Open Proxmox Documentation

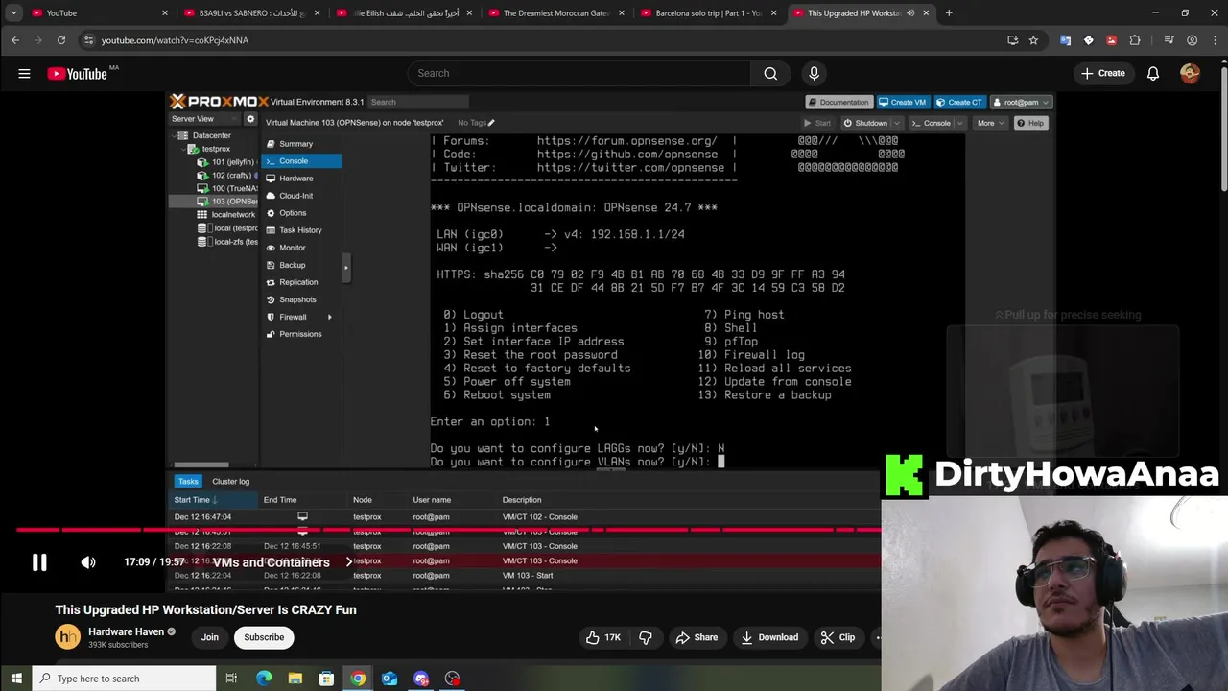pyautogui.click(x=838, y=102)
